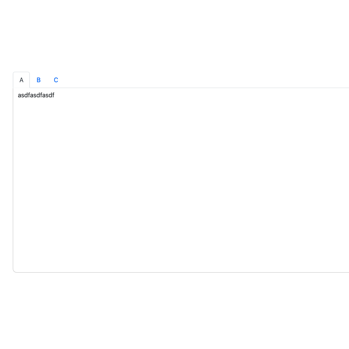The height and width of the screenshot is (349, 349).
Task: Click the white space below the content panel
Action: pos(174,310)
